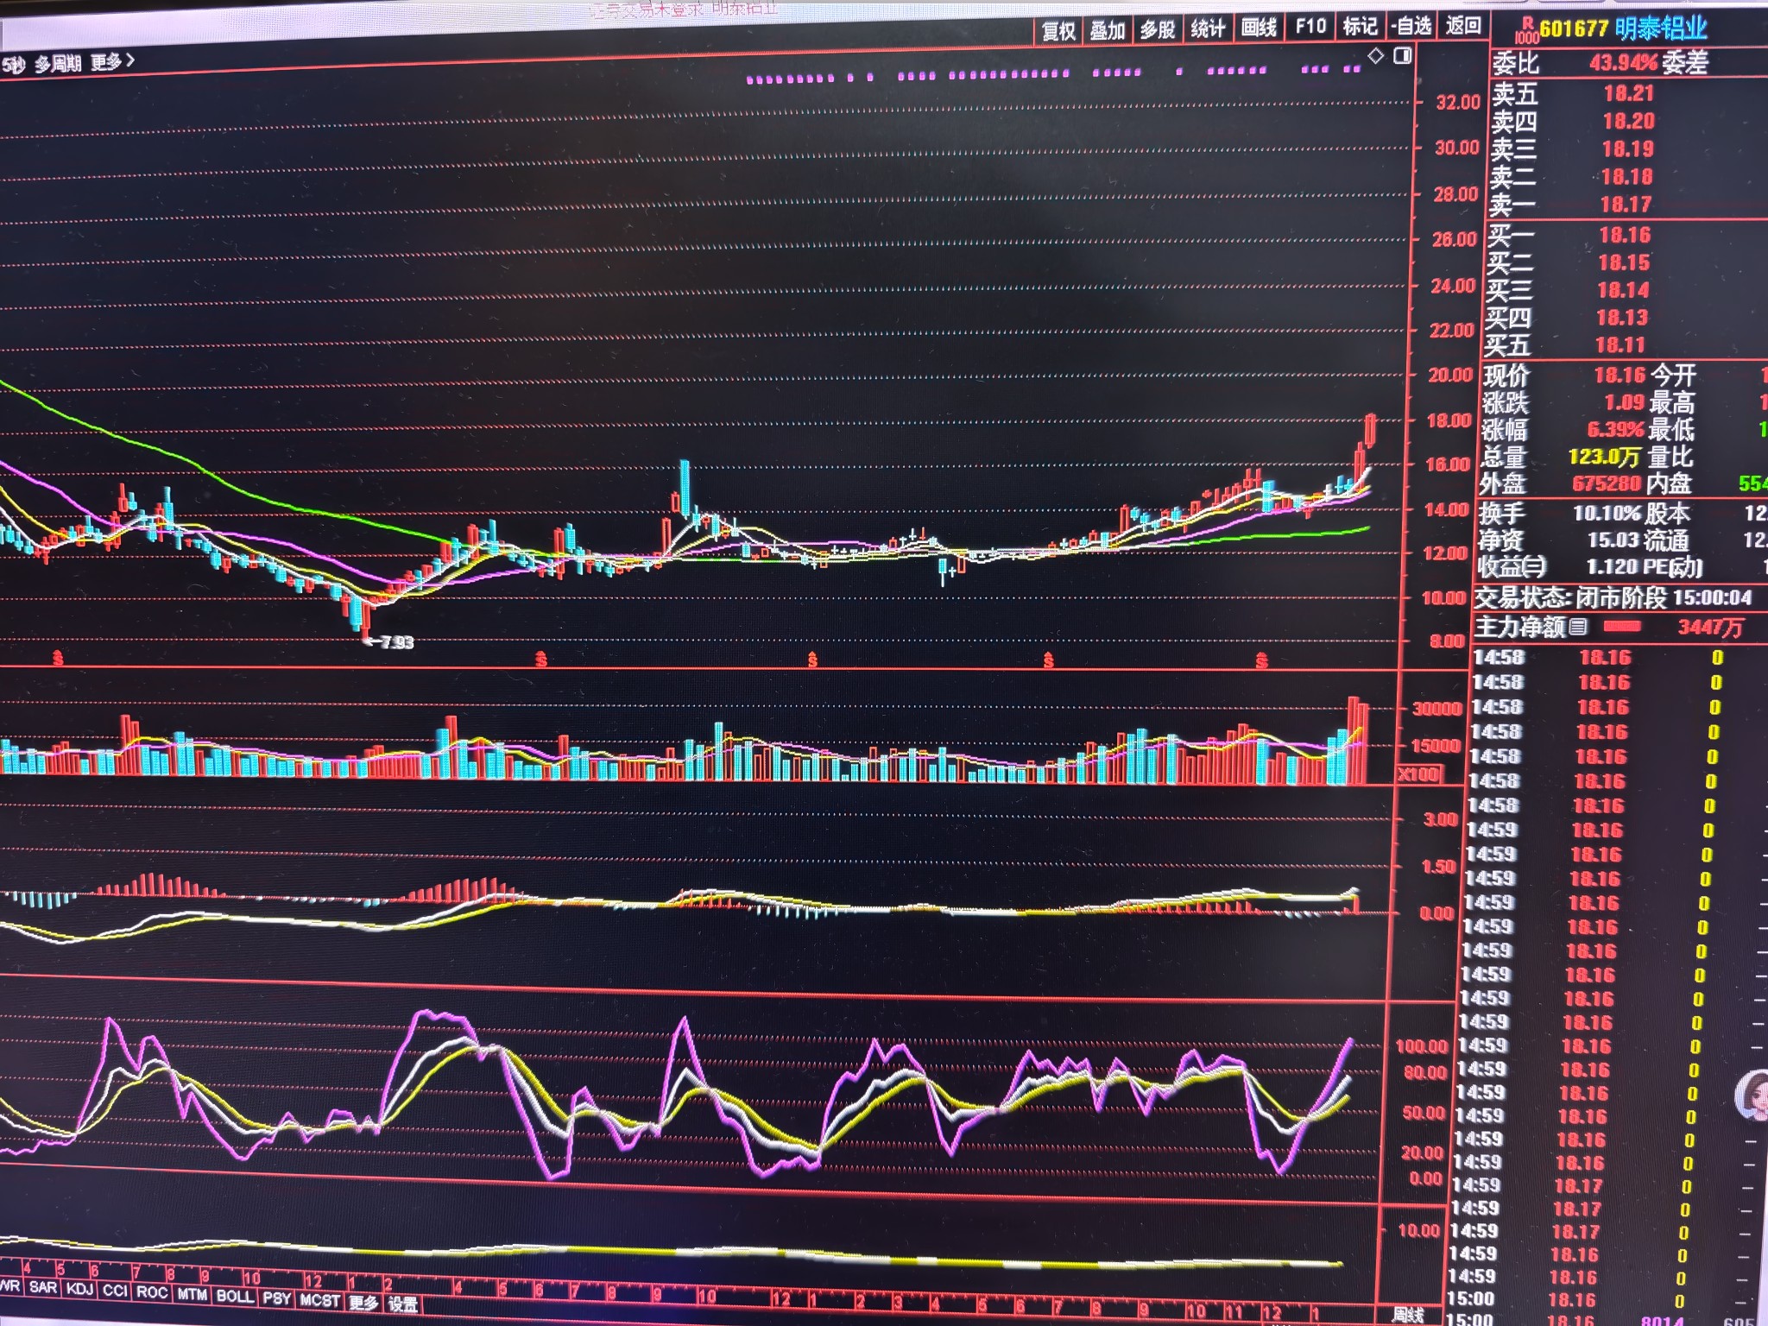Click the X100 volume unit label

click(x=1418, y=774)
